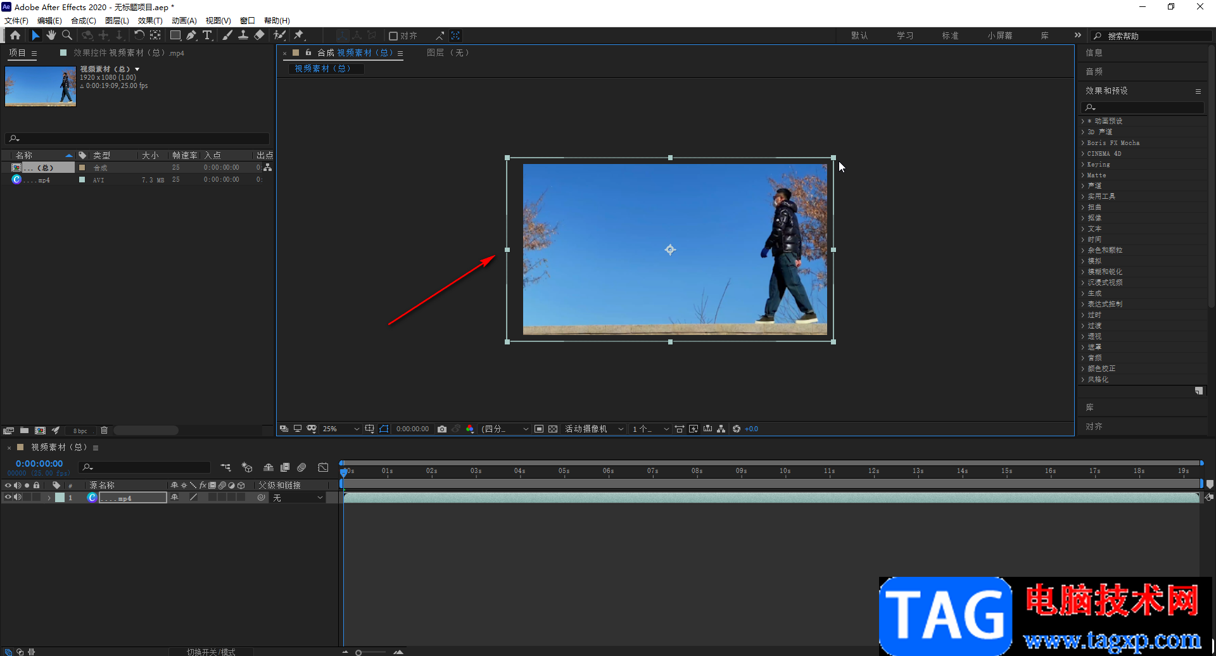The image size is (1216, 656).
Task: Click new composition icon in project panel
Action: pos(40,431)
